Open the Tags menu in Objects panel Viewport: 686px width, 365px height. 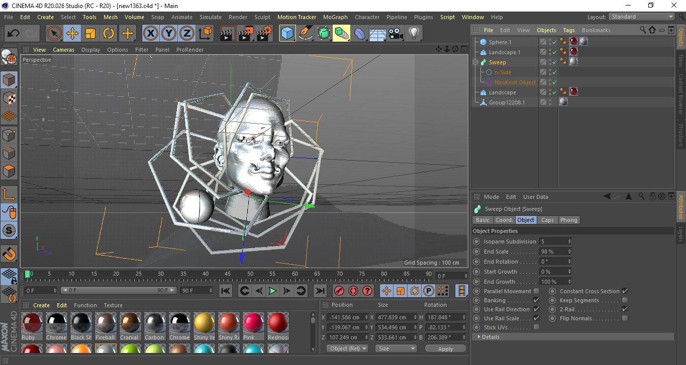click(x=569, y=30)
